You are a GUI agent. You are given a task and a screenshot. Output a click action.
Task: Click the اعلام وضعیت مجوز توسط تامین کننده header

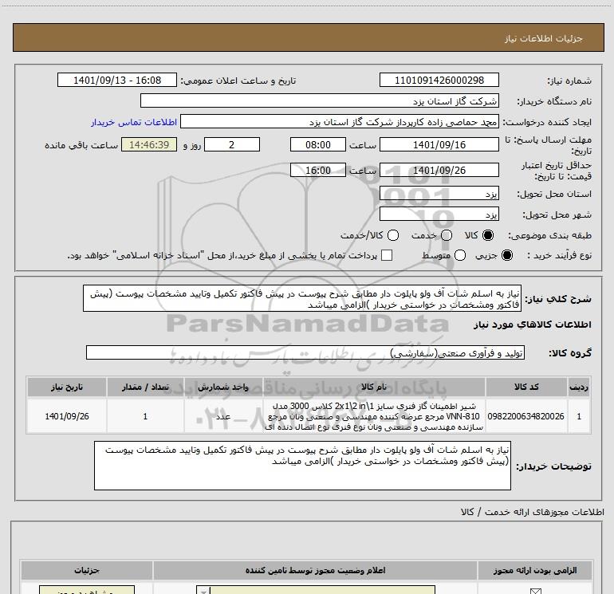coord(315,571)
